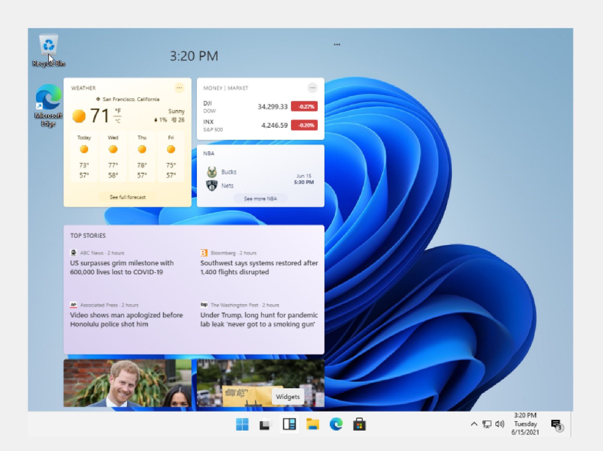Screen dimensions: 603x451
Task: Click the network icon in the system tray
Action: (486, 424)
